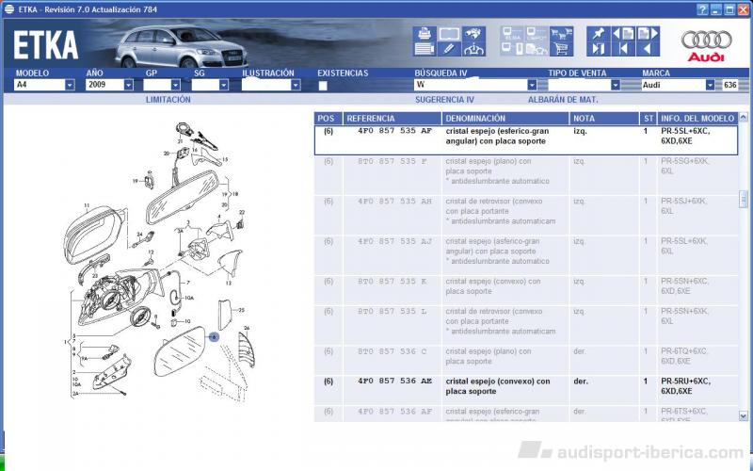Click the ALBARÁN DE MAT. label
The width and height of the screenshot is (753, 471).
tap(563, 100)
